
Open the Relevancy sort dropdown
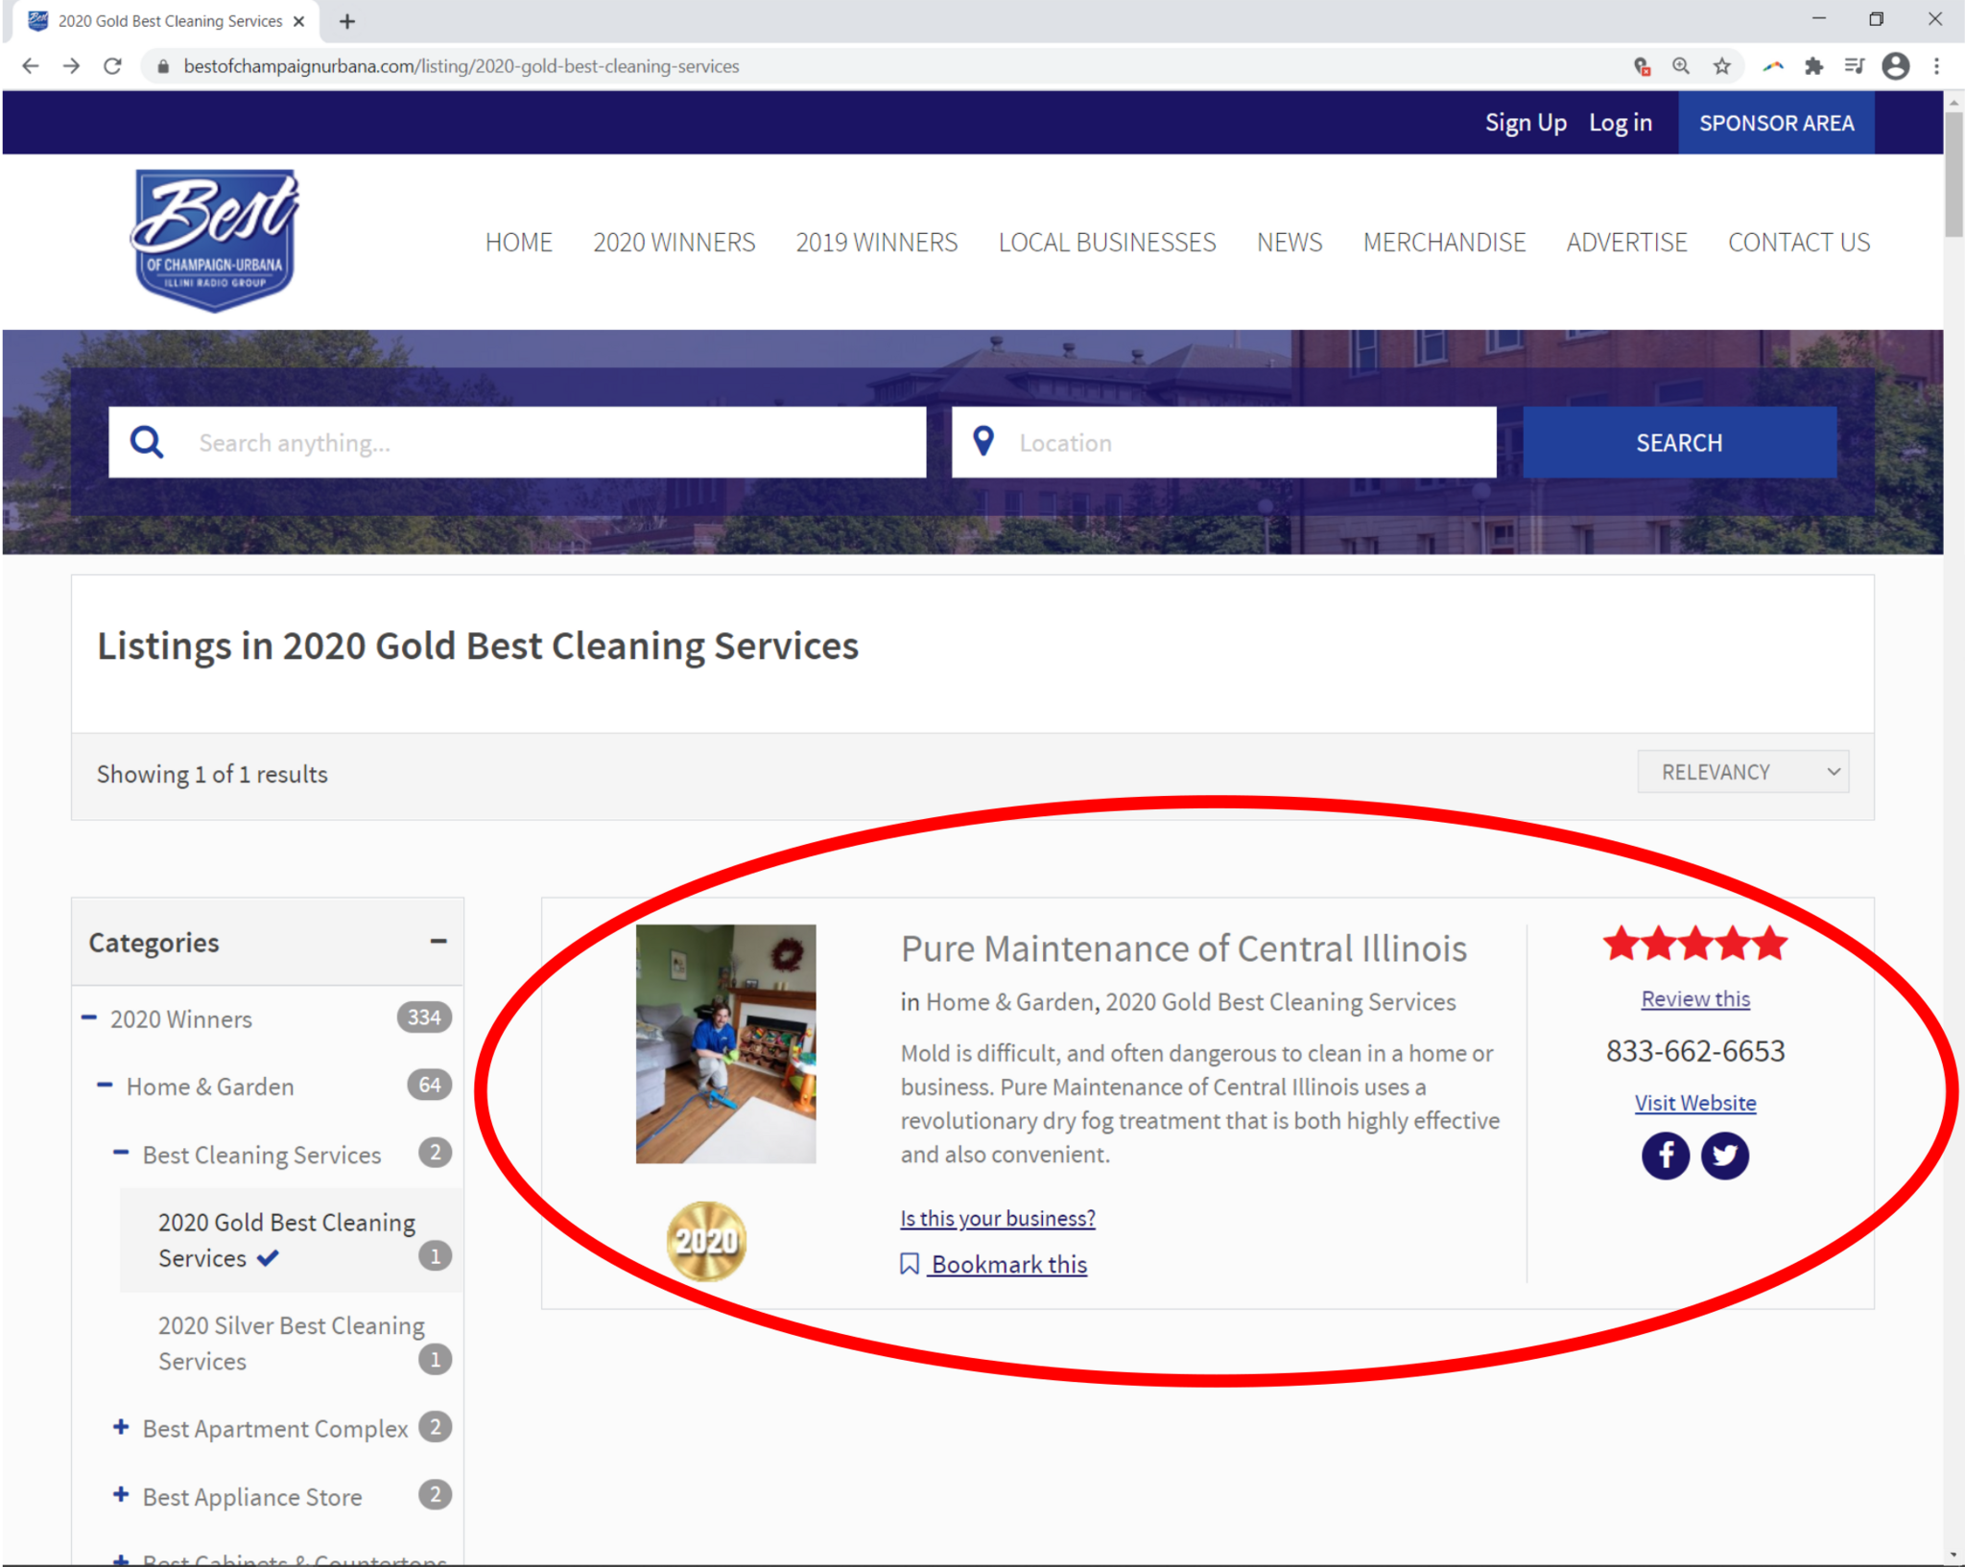1742,772
